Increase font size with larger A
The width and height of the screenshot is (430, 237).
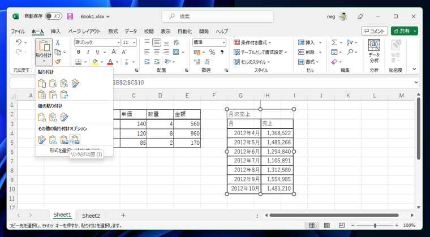point(114,52)
